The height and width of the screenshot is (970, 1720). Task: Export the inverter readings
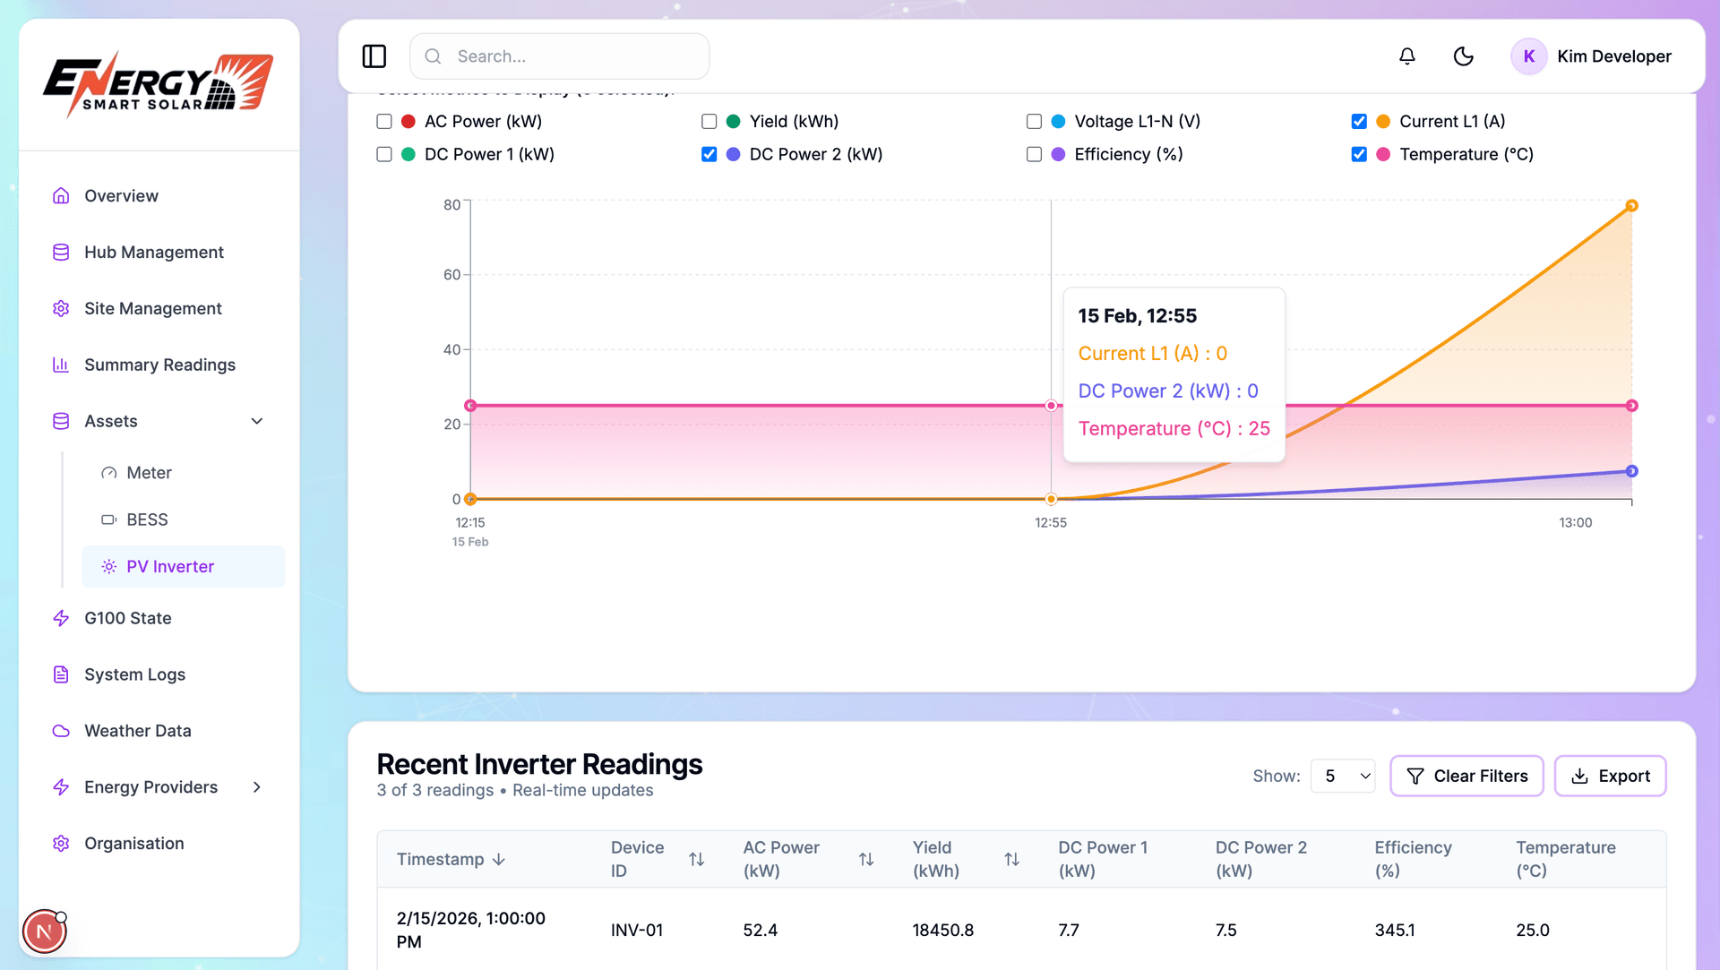[1610, 776]
